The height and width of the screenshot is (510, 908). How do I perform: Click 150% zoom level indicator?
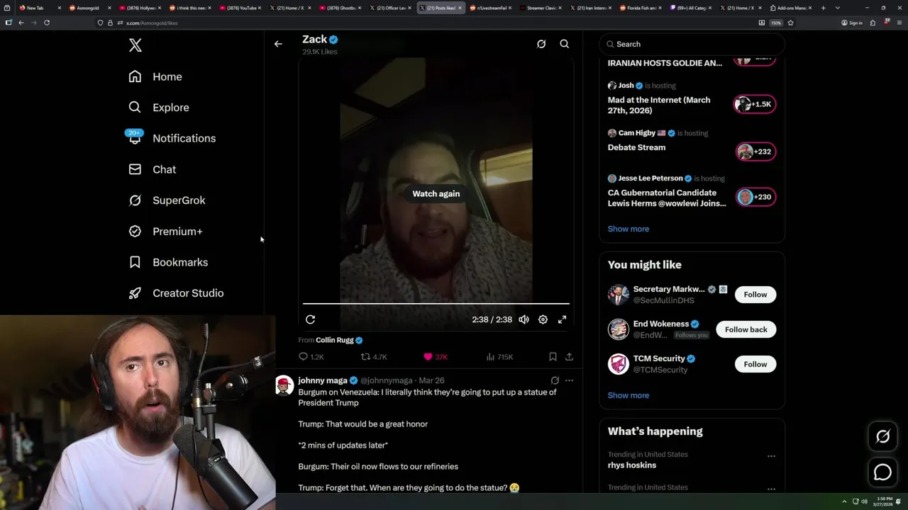click(x=776, y=23)
